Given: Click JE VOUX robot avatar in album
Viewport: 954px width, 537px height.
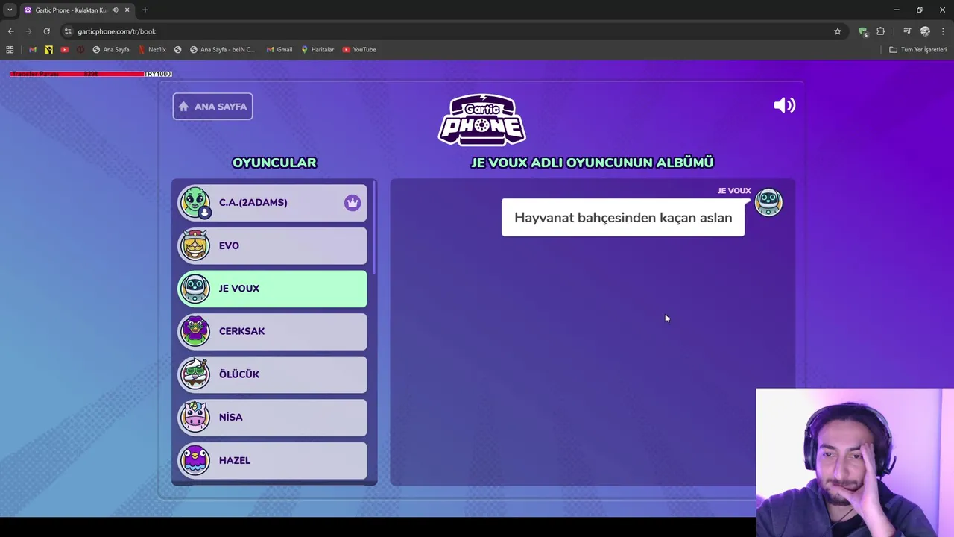Looking at the screenshot, I should 768,202.
